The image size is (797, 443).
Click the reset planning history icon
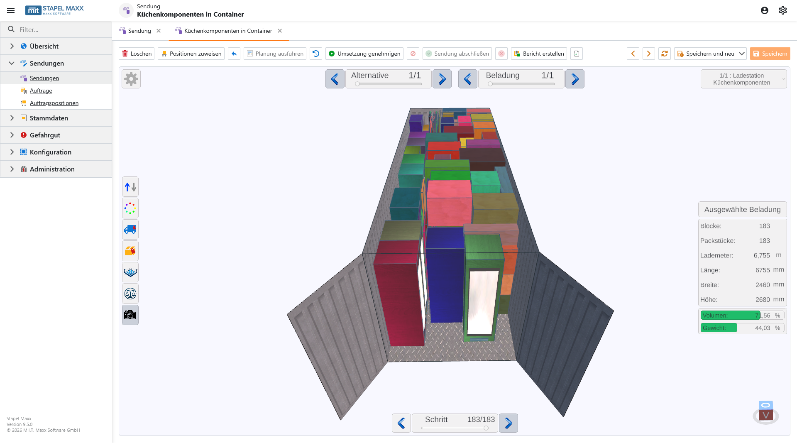click(316, 54)
